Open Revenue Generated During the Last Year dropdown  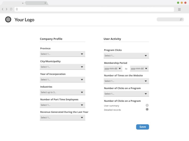[62, 117]
